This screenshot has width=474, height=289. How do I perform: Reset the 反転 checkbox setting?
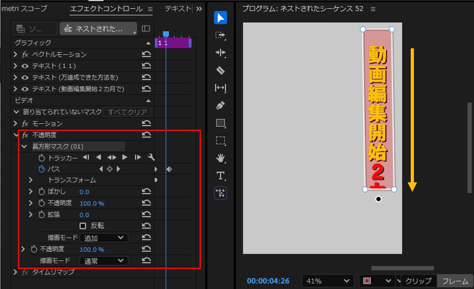click(x=147, y=226)
